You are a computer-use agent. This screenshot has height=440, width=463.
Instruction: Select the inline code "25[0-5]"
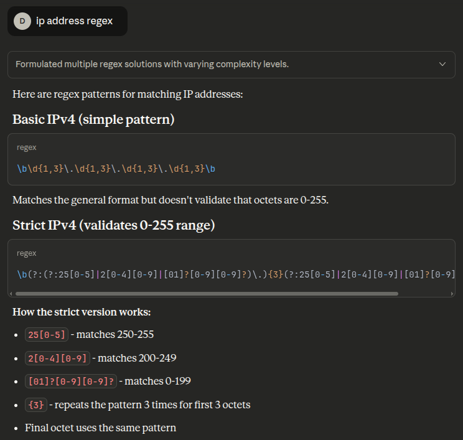coord(47,334)
